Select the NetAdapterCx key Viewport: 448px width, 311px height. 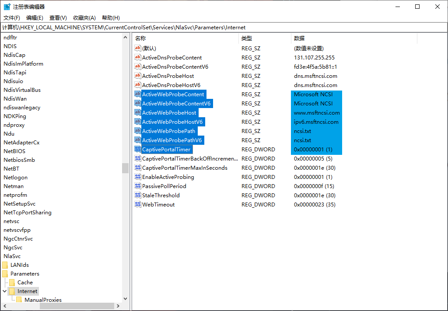click(21, 142)
